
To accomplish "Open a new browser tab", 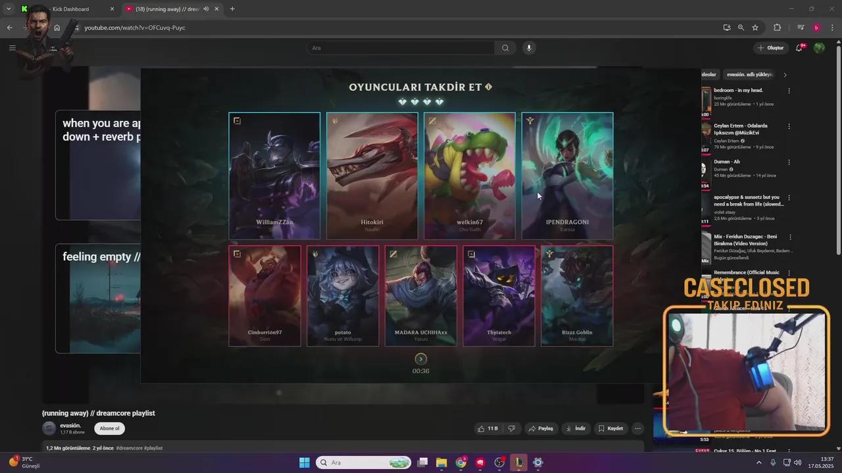I will 232,9.
